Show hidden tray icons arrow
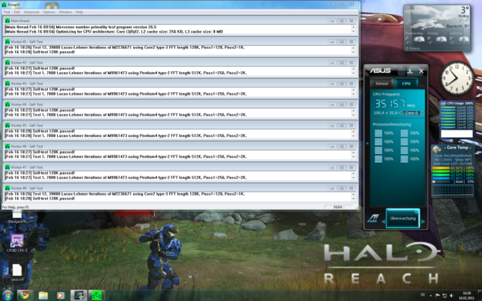 (x=430, y=295)
